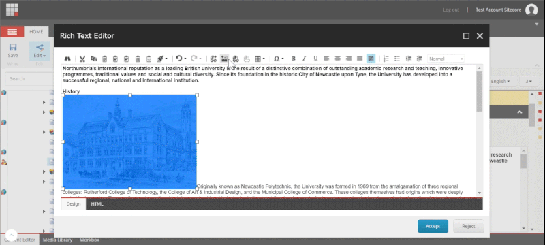Switch to the Content Editor tab
Image resolution: width=545 pixels, height=245 pixels.
pos(20,240)
